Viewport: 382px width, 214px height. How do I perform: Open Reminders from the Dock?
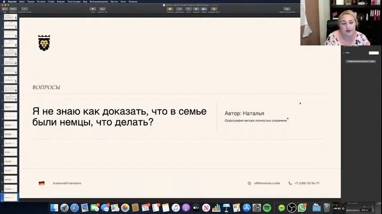pos(155,208)
